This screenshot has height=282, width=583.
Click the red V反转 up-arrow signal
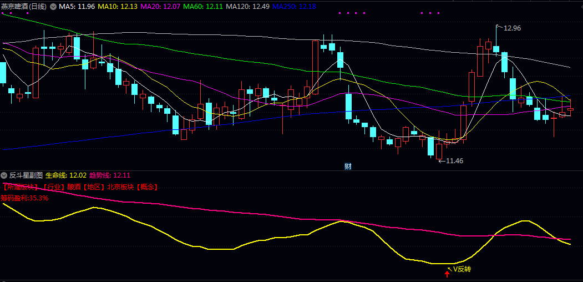click(x=447, y=273)
